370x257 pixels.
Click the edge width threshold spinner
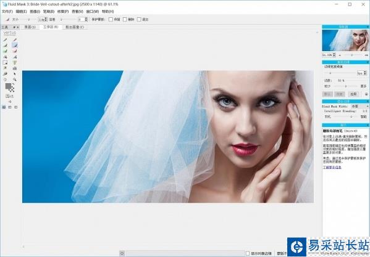pos(365,73)
